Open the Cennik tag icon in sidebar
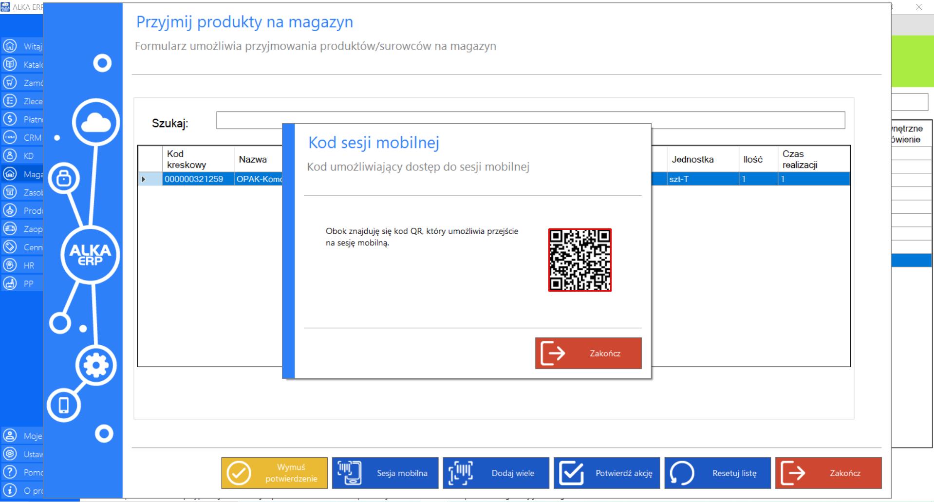The width and height of the screenshot is (934, 502). (x=10, y=247)
